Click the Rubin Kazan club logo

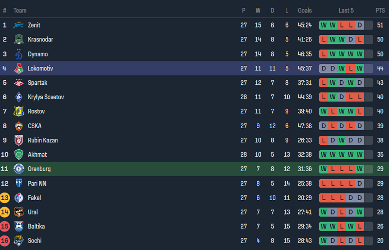coord(19,140)
